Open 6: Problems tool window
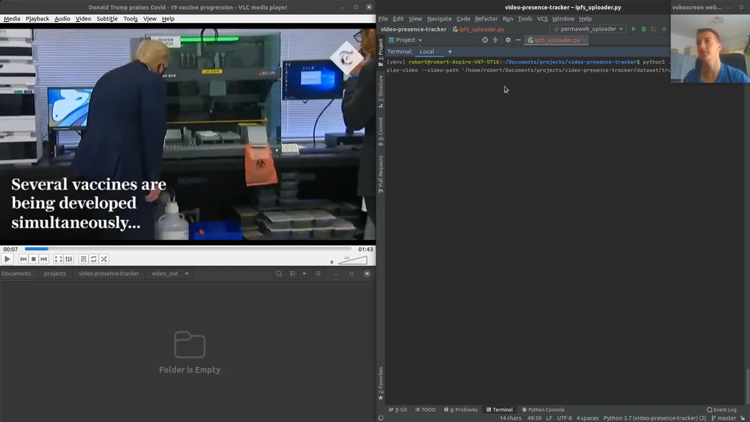 (x=461, y=410)
